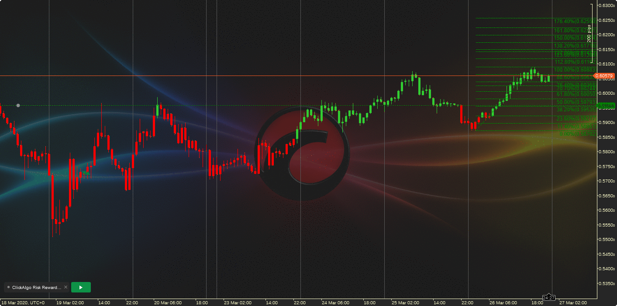Viewport: 617px width, 306px height.
Task: Click the "18 Mar 2020, UTC+0" time label
Action: pos(23,303)
